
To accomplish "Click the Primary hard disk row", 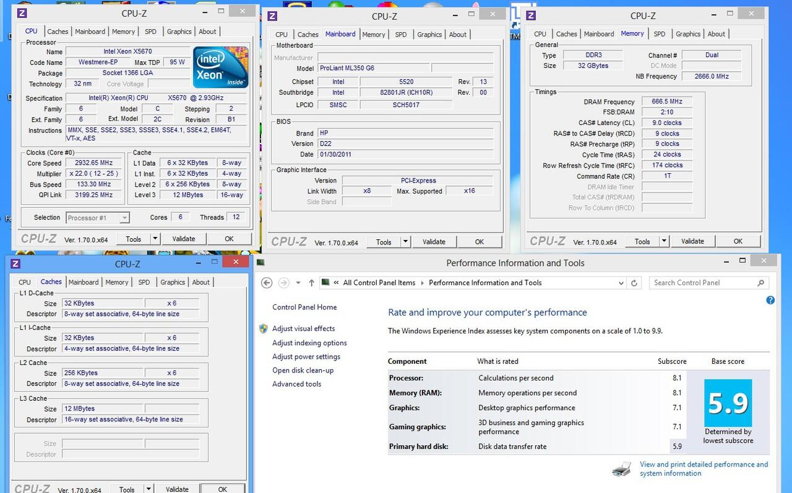I will pyautogui.click(x=536, y=447).
